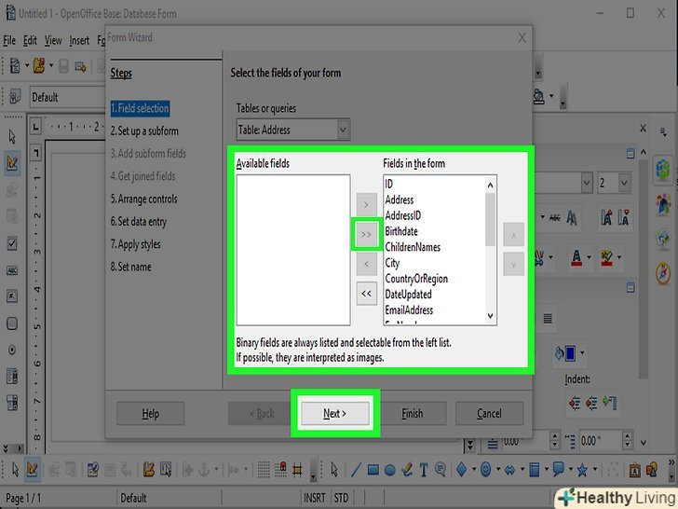Click the Finish button in Form Wizard

coord(413,413)
